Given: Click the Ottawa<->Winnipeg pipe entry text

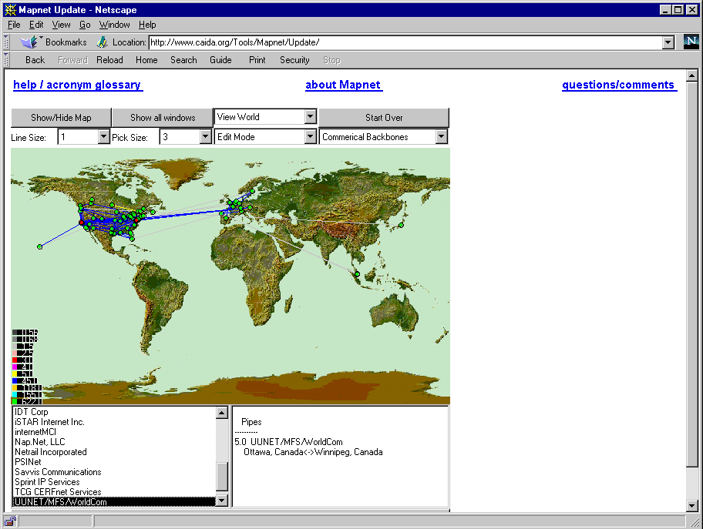Looking at the screenshot, I should point(313,452).
